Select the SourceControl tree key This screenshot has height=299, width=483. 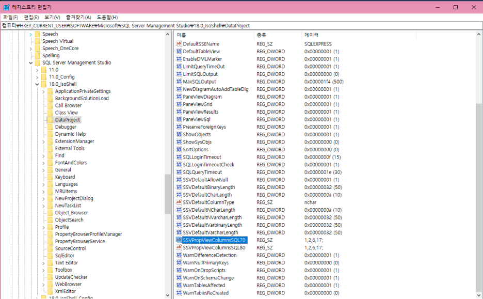click(70, 248)
